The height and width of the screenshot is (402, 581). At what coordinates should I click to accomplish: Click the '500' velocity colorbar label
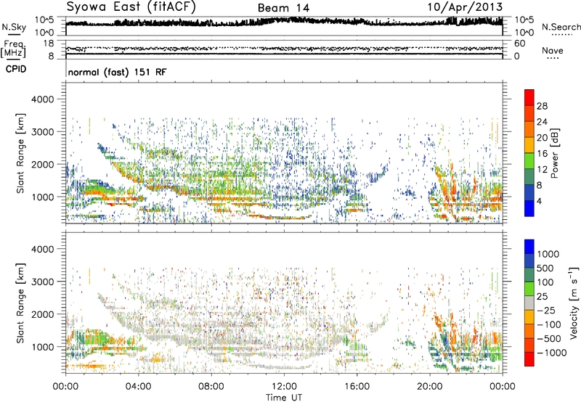pyautogui.click(x=545, y=268)
